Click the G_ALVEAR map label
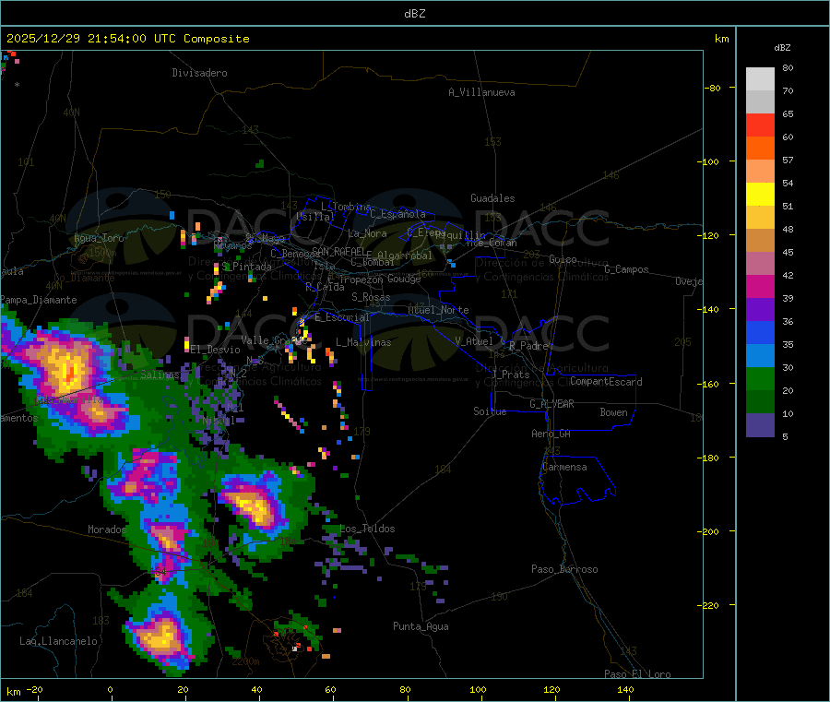Screen dimensions: 830x702 point(551,404)
